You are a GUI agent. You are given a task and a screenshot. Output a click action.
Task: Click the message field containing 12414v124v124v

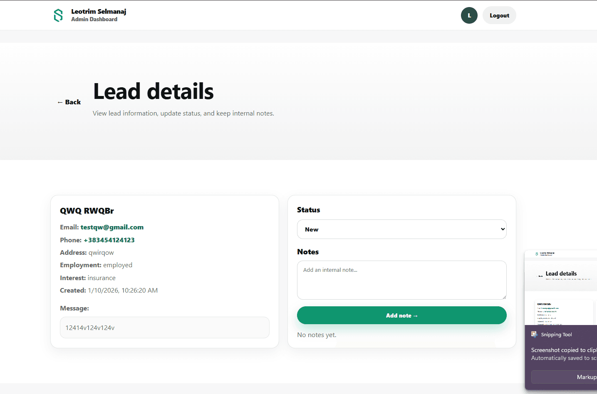[164, 328]
